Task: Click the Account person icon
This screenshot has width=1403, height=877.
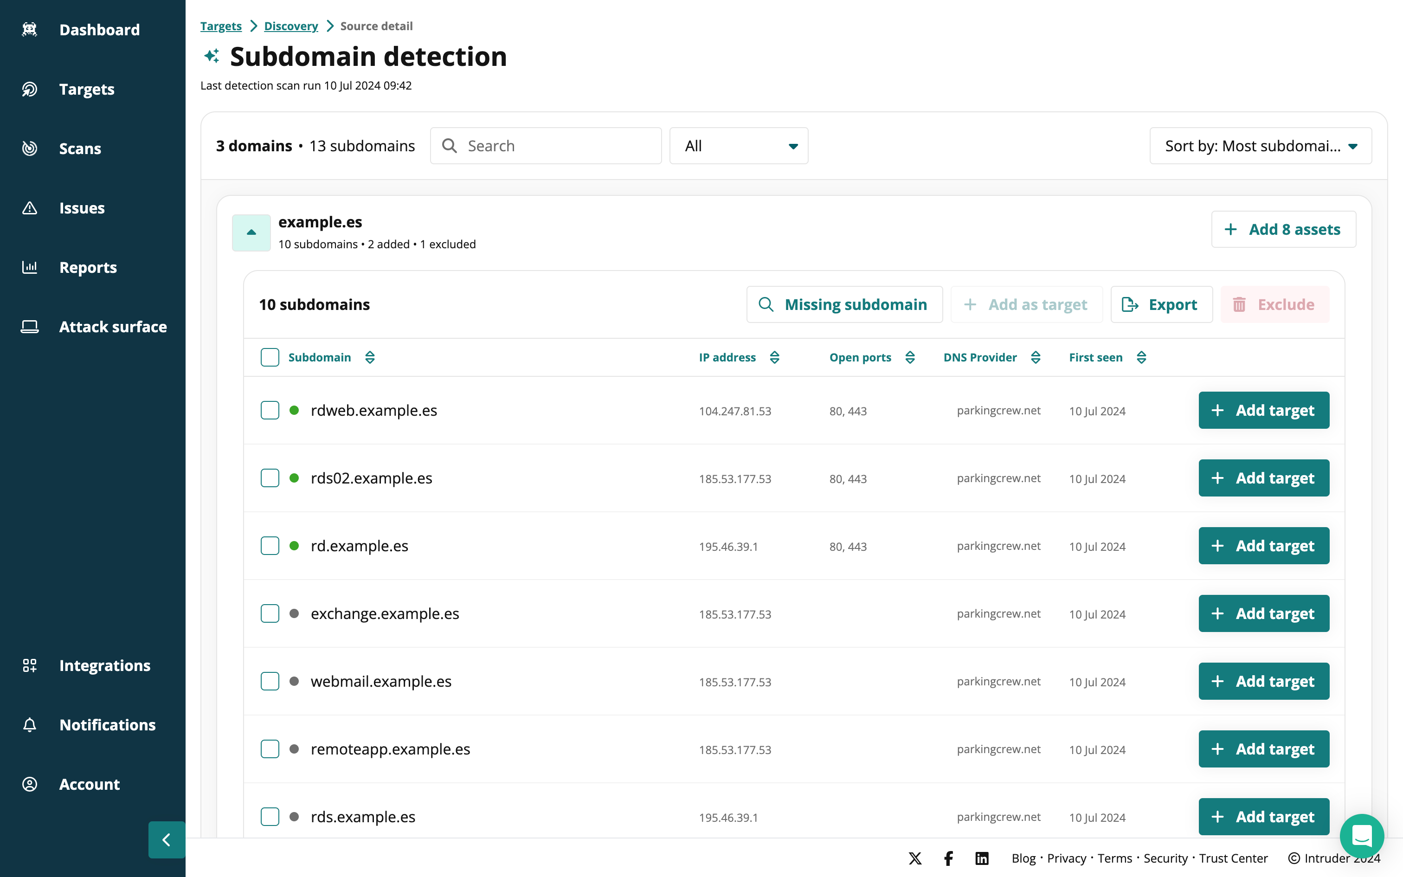Action: tap(30, 784)
